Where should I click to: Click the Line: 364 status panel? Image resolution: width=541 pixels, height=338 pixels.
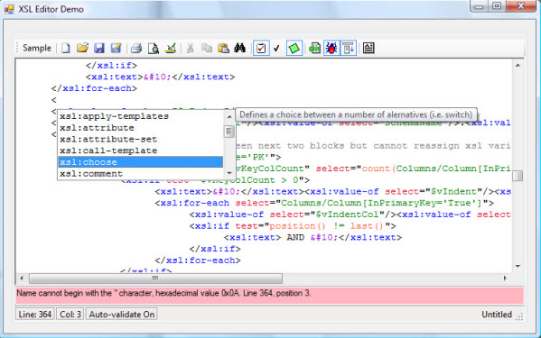[35, 315]
